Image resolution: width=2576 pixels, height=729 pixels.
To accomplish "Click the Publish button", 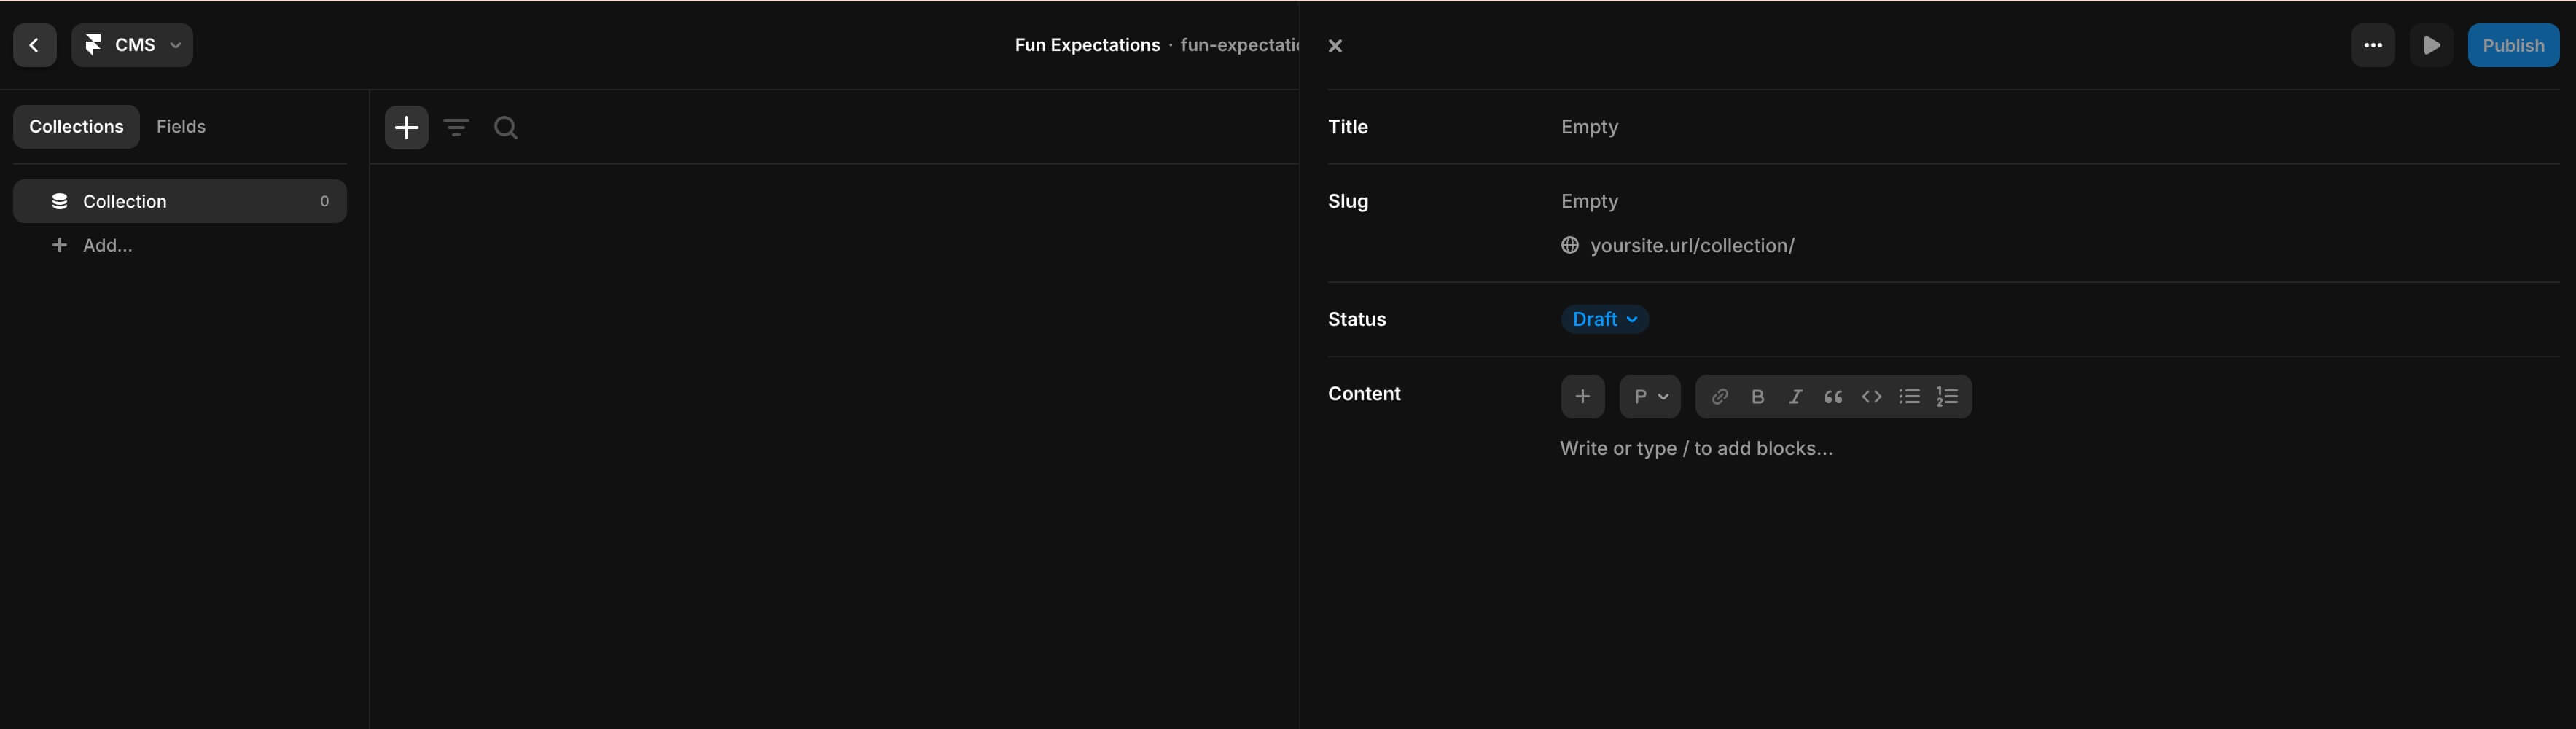I will tap(2512, 45).
